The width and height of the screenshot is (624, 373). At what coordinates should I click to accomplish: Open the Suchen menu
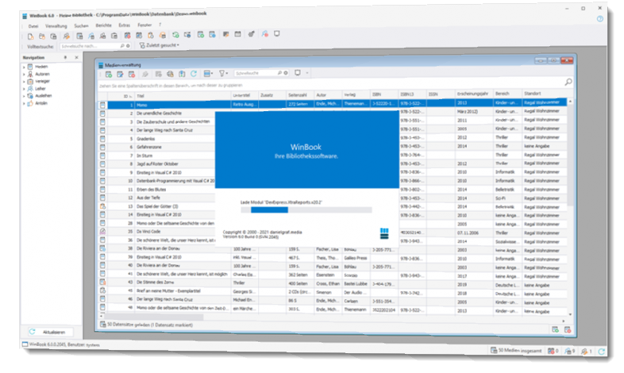coord(81,25)
